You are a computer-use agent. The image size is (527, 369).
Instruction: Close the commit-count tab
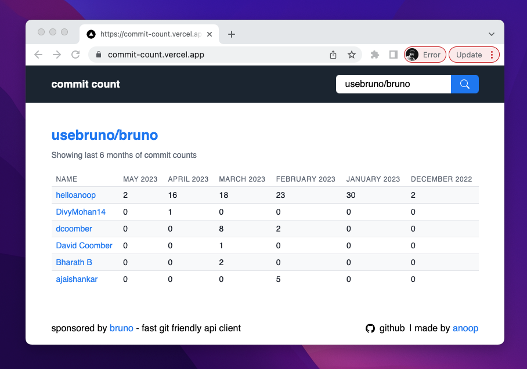210,34
